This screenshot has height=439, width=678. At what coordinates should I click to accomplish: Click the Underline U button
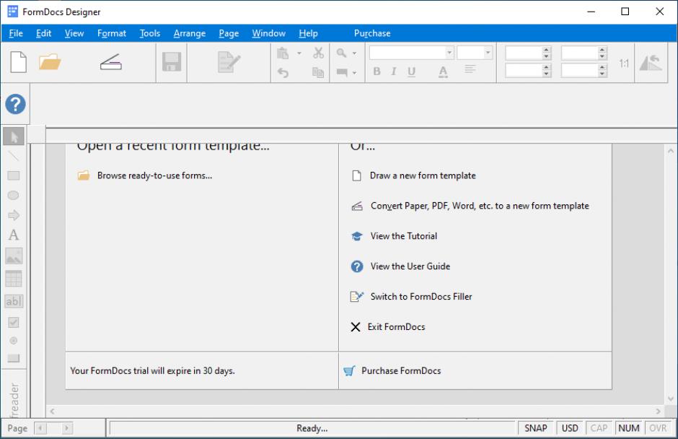(411, 71)
